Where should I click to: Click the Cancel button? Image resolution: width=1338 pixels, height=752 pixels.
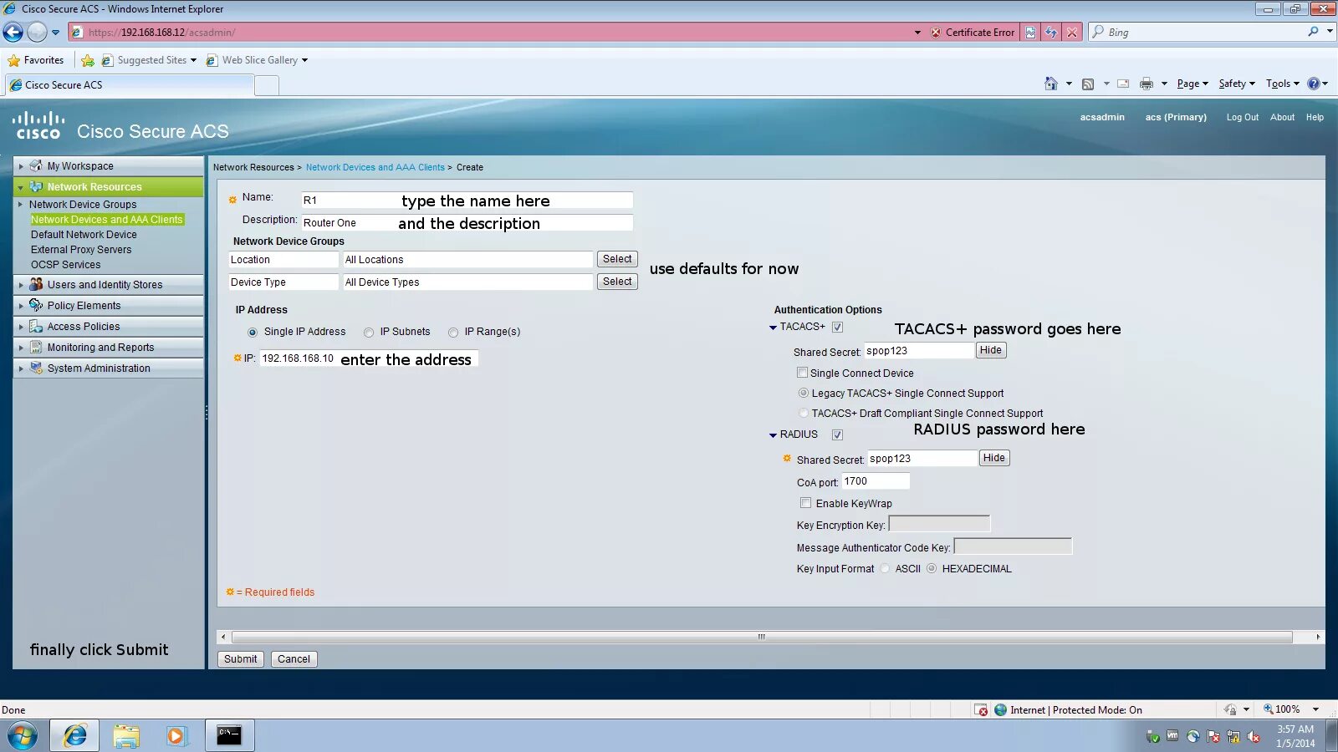click(294, 659)
